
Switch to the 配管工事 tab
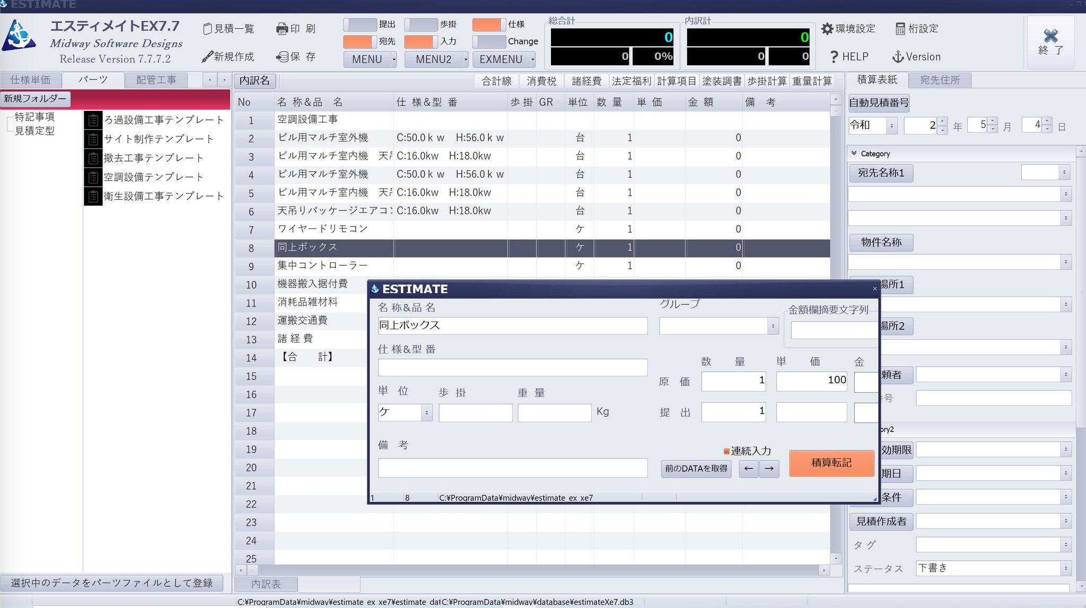click(x=156, y=80)
